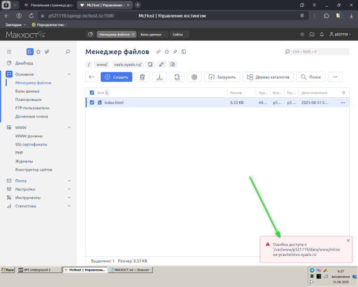Reload the browser page
This screenshot has height=287, width=358.
pyautogui.click(x=31, y=16)
